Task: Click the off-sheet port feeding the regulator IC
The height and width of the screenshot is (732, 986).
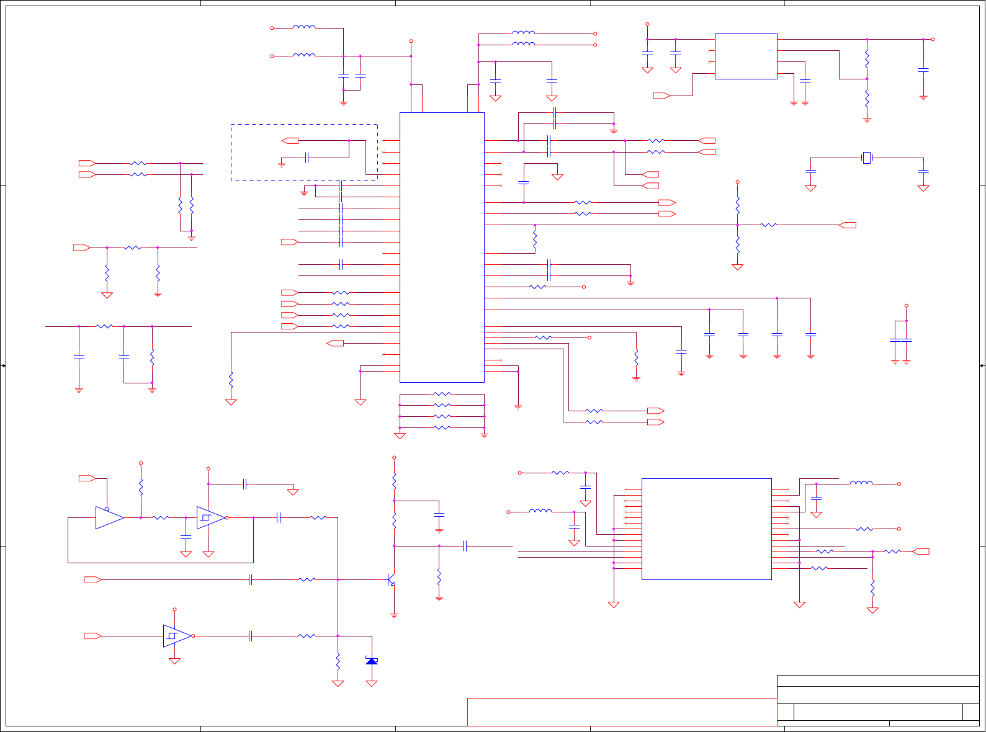Action: 661,96
